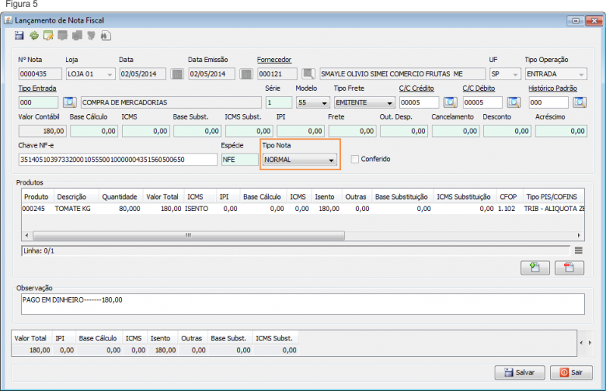Click the application icon in the title bar
Viewport: 606px width, 391px height.
8,20
